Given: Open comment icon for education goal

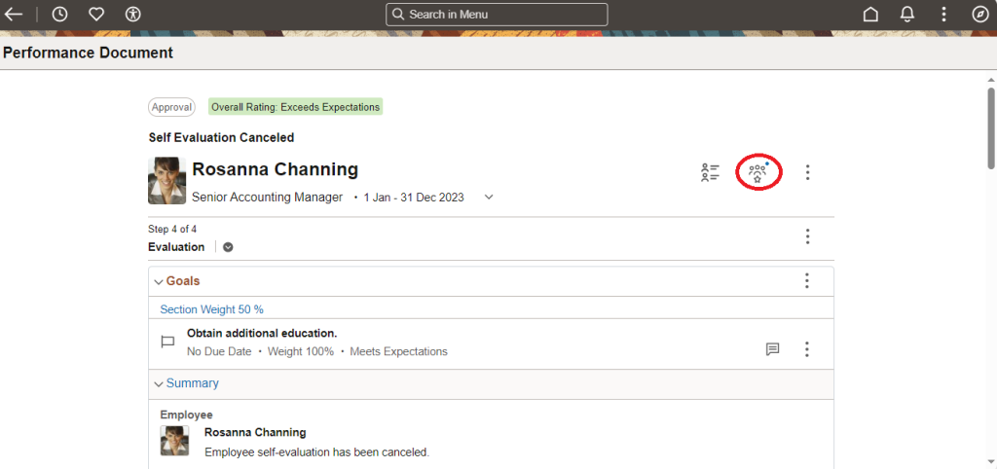Looking at the screenshot, I should (x=772, y=349).
